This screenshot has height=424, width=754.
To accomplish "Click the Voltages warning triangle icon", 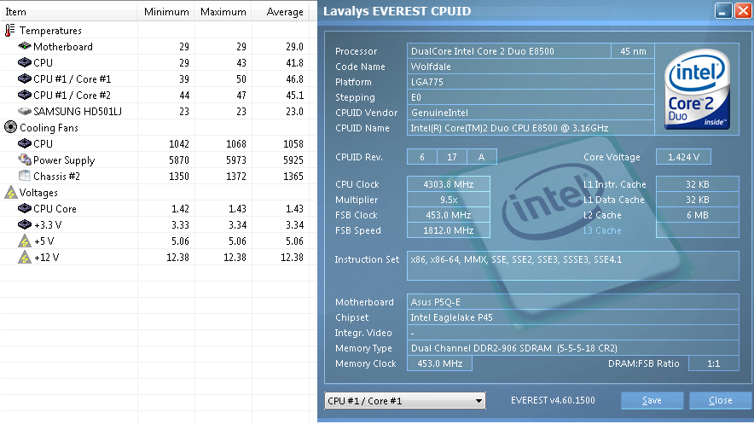I will [x=10, y=192].
